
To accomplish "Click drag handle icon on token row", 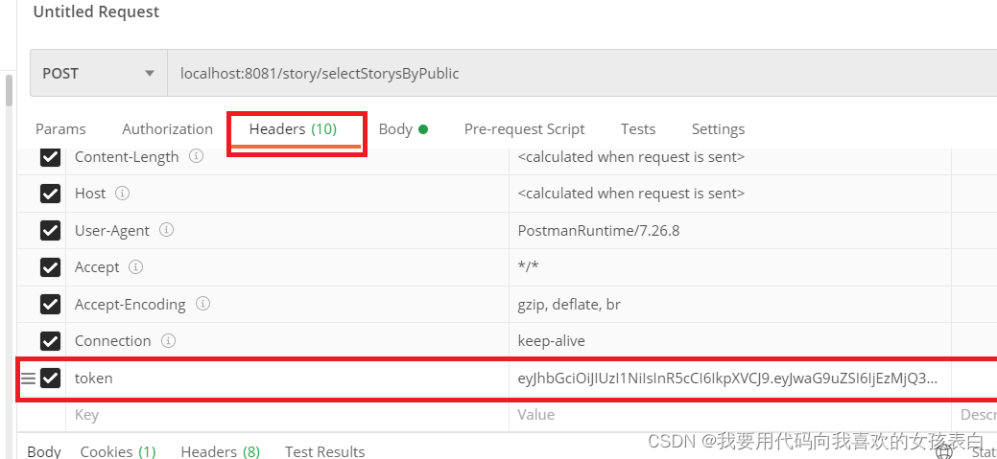I will 28,379.
